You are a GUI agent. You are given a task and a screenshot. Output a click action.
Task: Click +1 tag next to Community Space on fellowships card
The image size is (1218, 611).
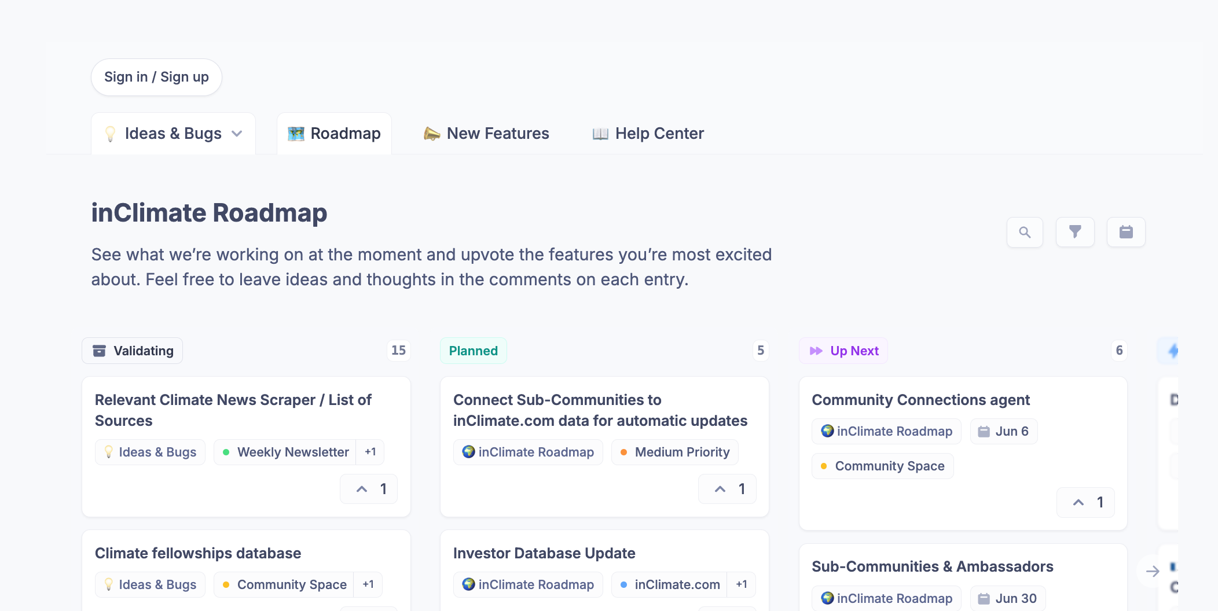[x=368, y=584]
